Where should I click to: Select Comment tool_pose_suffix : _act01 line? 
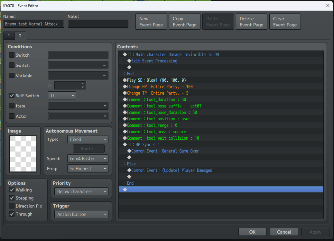221,106
